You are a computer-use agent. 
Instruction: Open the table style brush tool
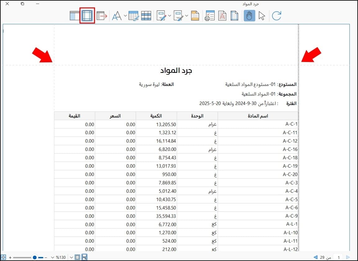tap(134, 16)
